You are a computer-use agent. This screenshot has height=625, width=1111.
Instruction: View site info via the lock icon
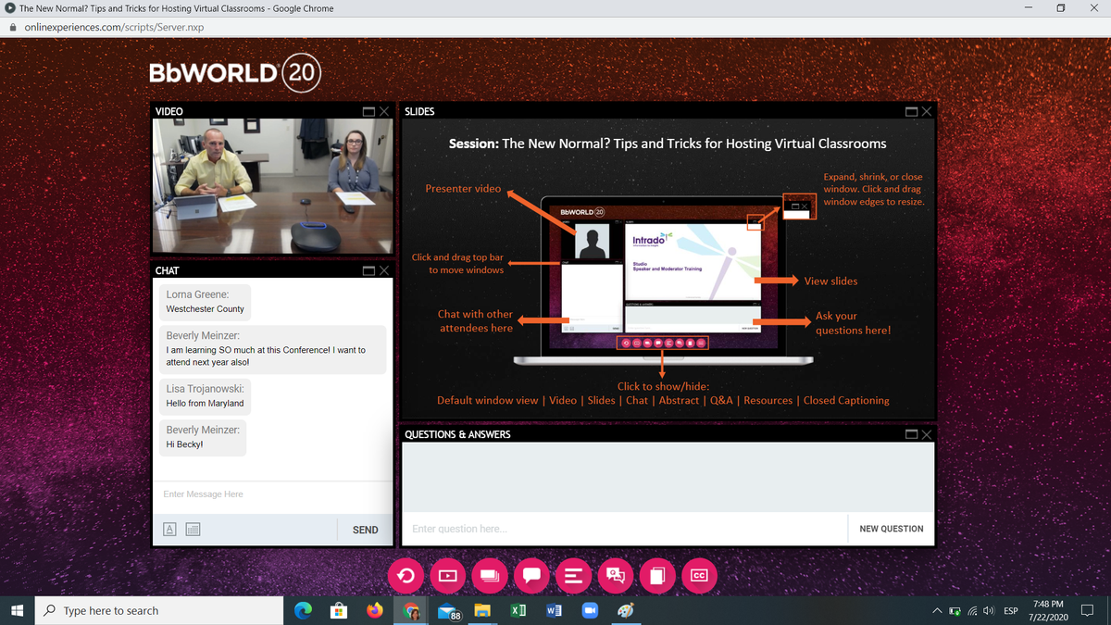click(x=13, y=27)
